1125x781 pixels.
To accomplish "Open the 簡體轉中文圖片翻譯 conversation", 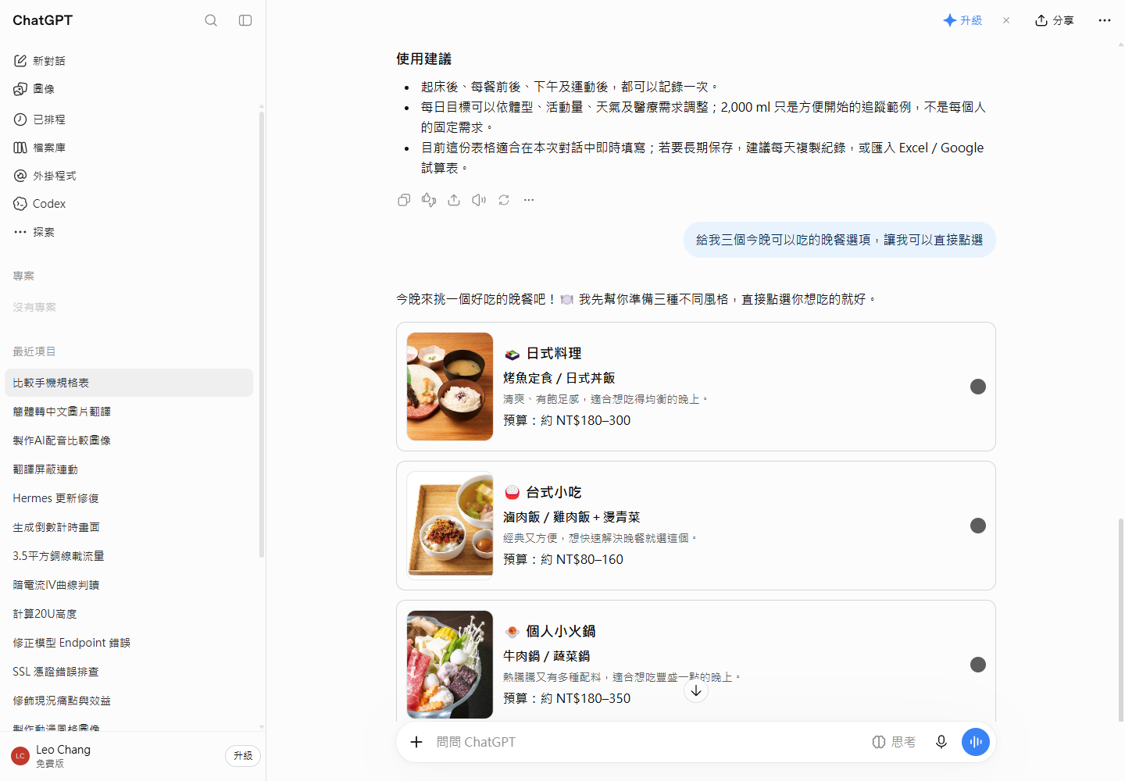I will coord(129,412).
